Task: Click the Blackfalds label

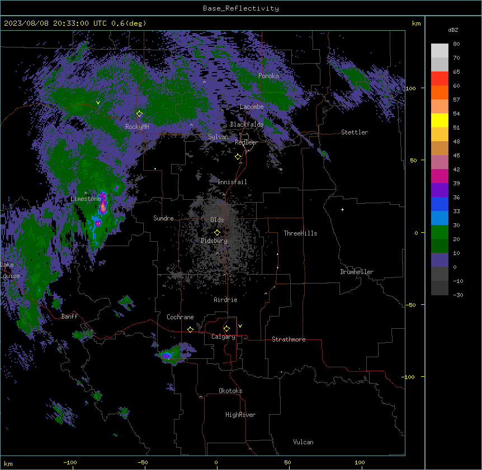Action: [247, 124]
